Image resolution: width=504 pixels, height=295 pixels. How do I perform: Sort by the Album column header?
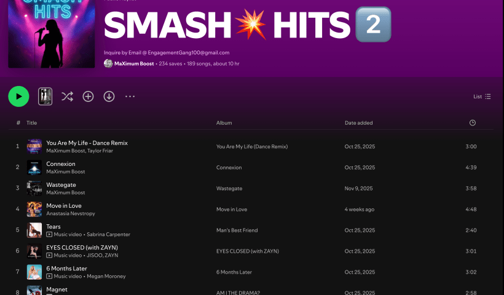pyautogui.click(x=224, y=123)
